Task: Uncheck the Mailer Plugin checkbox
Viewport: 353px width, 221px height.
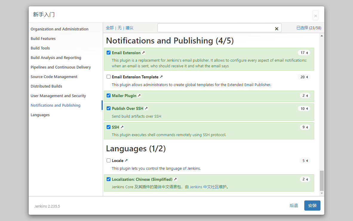Action: 108,95
